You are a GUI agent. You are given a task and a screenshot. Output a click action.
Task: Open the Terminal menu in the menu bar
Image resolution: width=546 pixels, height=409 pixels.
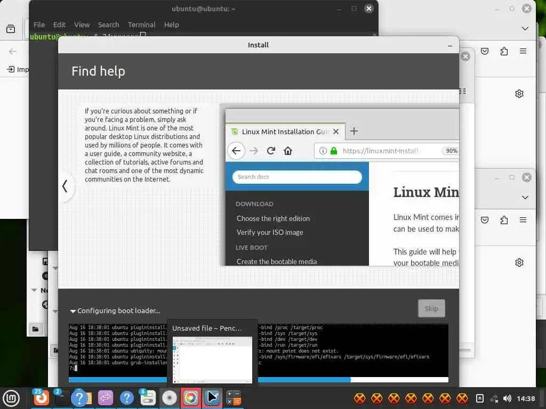[141, 24]
